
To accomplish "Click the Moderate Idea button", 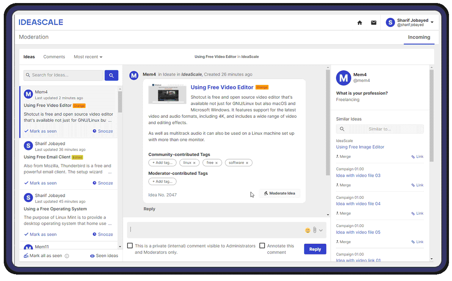I will [x=279, y=193].
